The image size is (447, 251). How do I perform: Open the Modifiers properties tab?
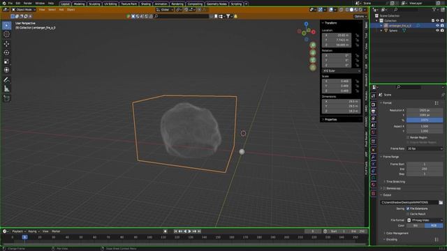click(374, 157)
